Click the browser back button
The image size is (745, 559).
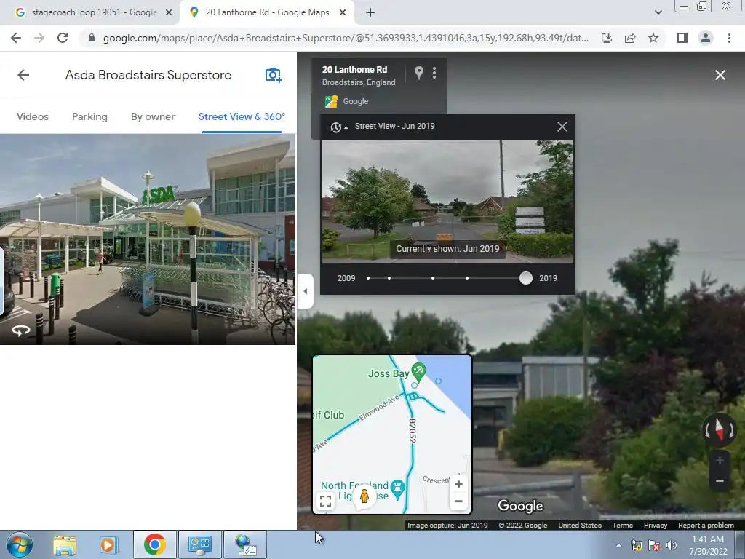pyautogui.click(x=16, y=38)
